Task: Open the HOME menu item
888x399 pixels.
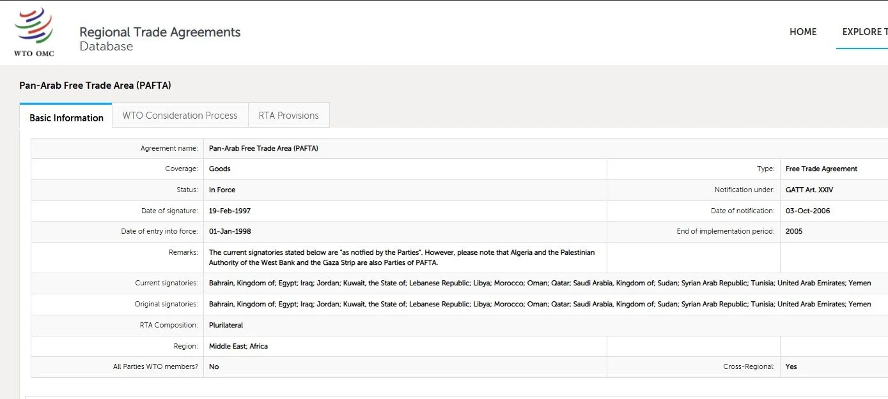Action: [803, 32]
